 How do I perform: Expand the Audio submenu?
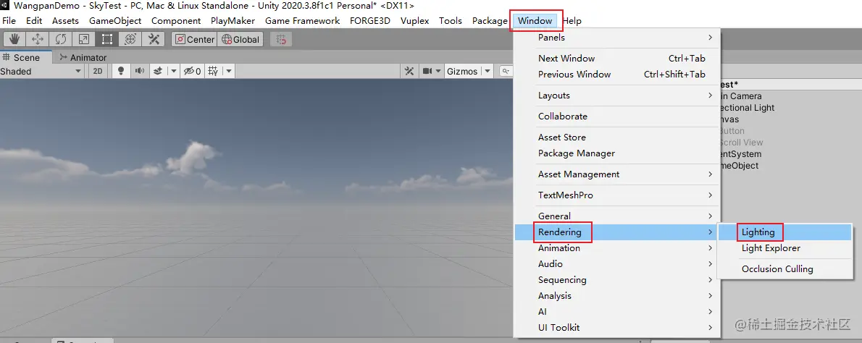pos(617,264)
